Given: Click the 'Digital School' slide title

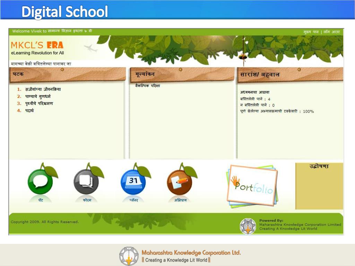Looking at the screenshot, I should pos(65,12).
